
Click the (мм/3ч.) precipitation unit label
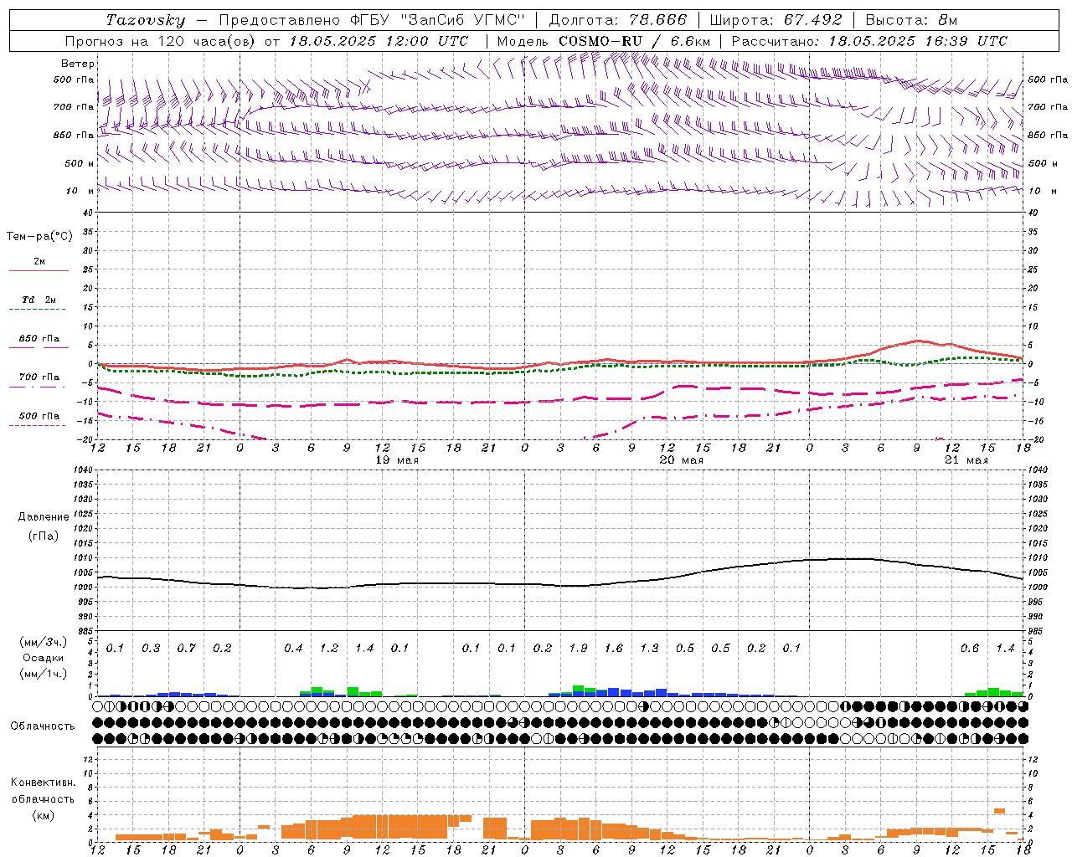click(44, 642)
